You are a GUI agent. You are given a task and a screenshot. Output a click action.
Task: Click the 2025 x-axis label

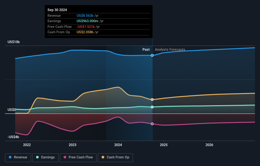click(x=164, y=145)
